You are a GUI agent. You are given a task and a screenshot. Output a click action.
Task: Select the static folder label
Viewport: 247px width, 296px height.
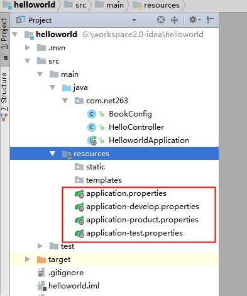tap(96, 167)
